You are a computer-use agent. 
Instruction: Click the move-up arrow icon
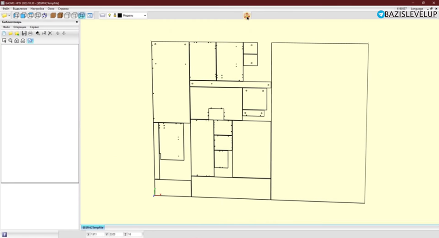pyautogui.click(x=58, y=33)
